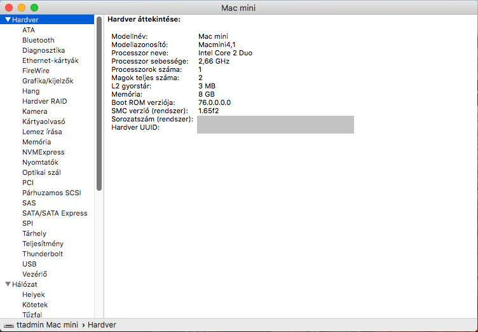Click the computer icon in path bar

pyautogui.click(x=8, y=326)
